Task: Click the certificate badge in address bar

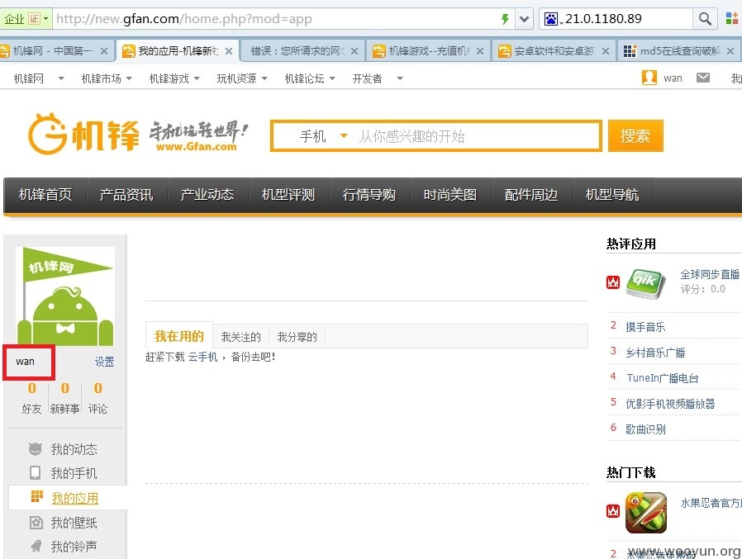Action: (x=34, y=19)
